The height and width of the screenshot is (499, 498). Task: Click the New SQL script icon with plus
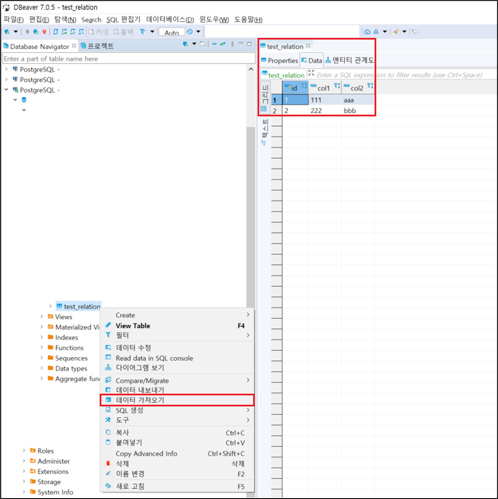[x=73, y=31]
